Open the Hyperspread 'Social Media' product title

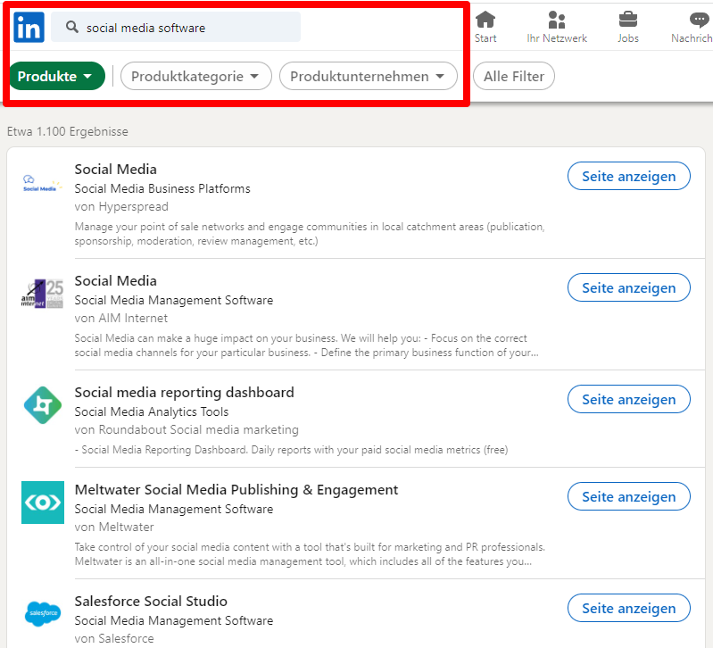coord(115,170)
